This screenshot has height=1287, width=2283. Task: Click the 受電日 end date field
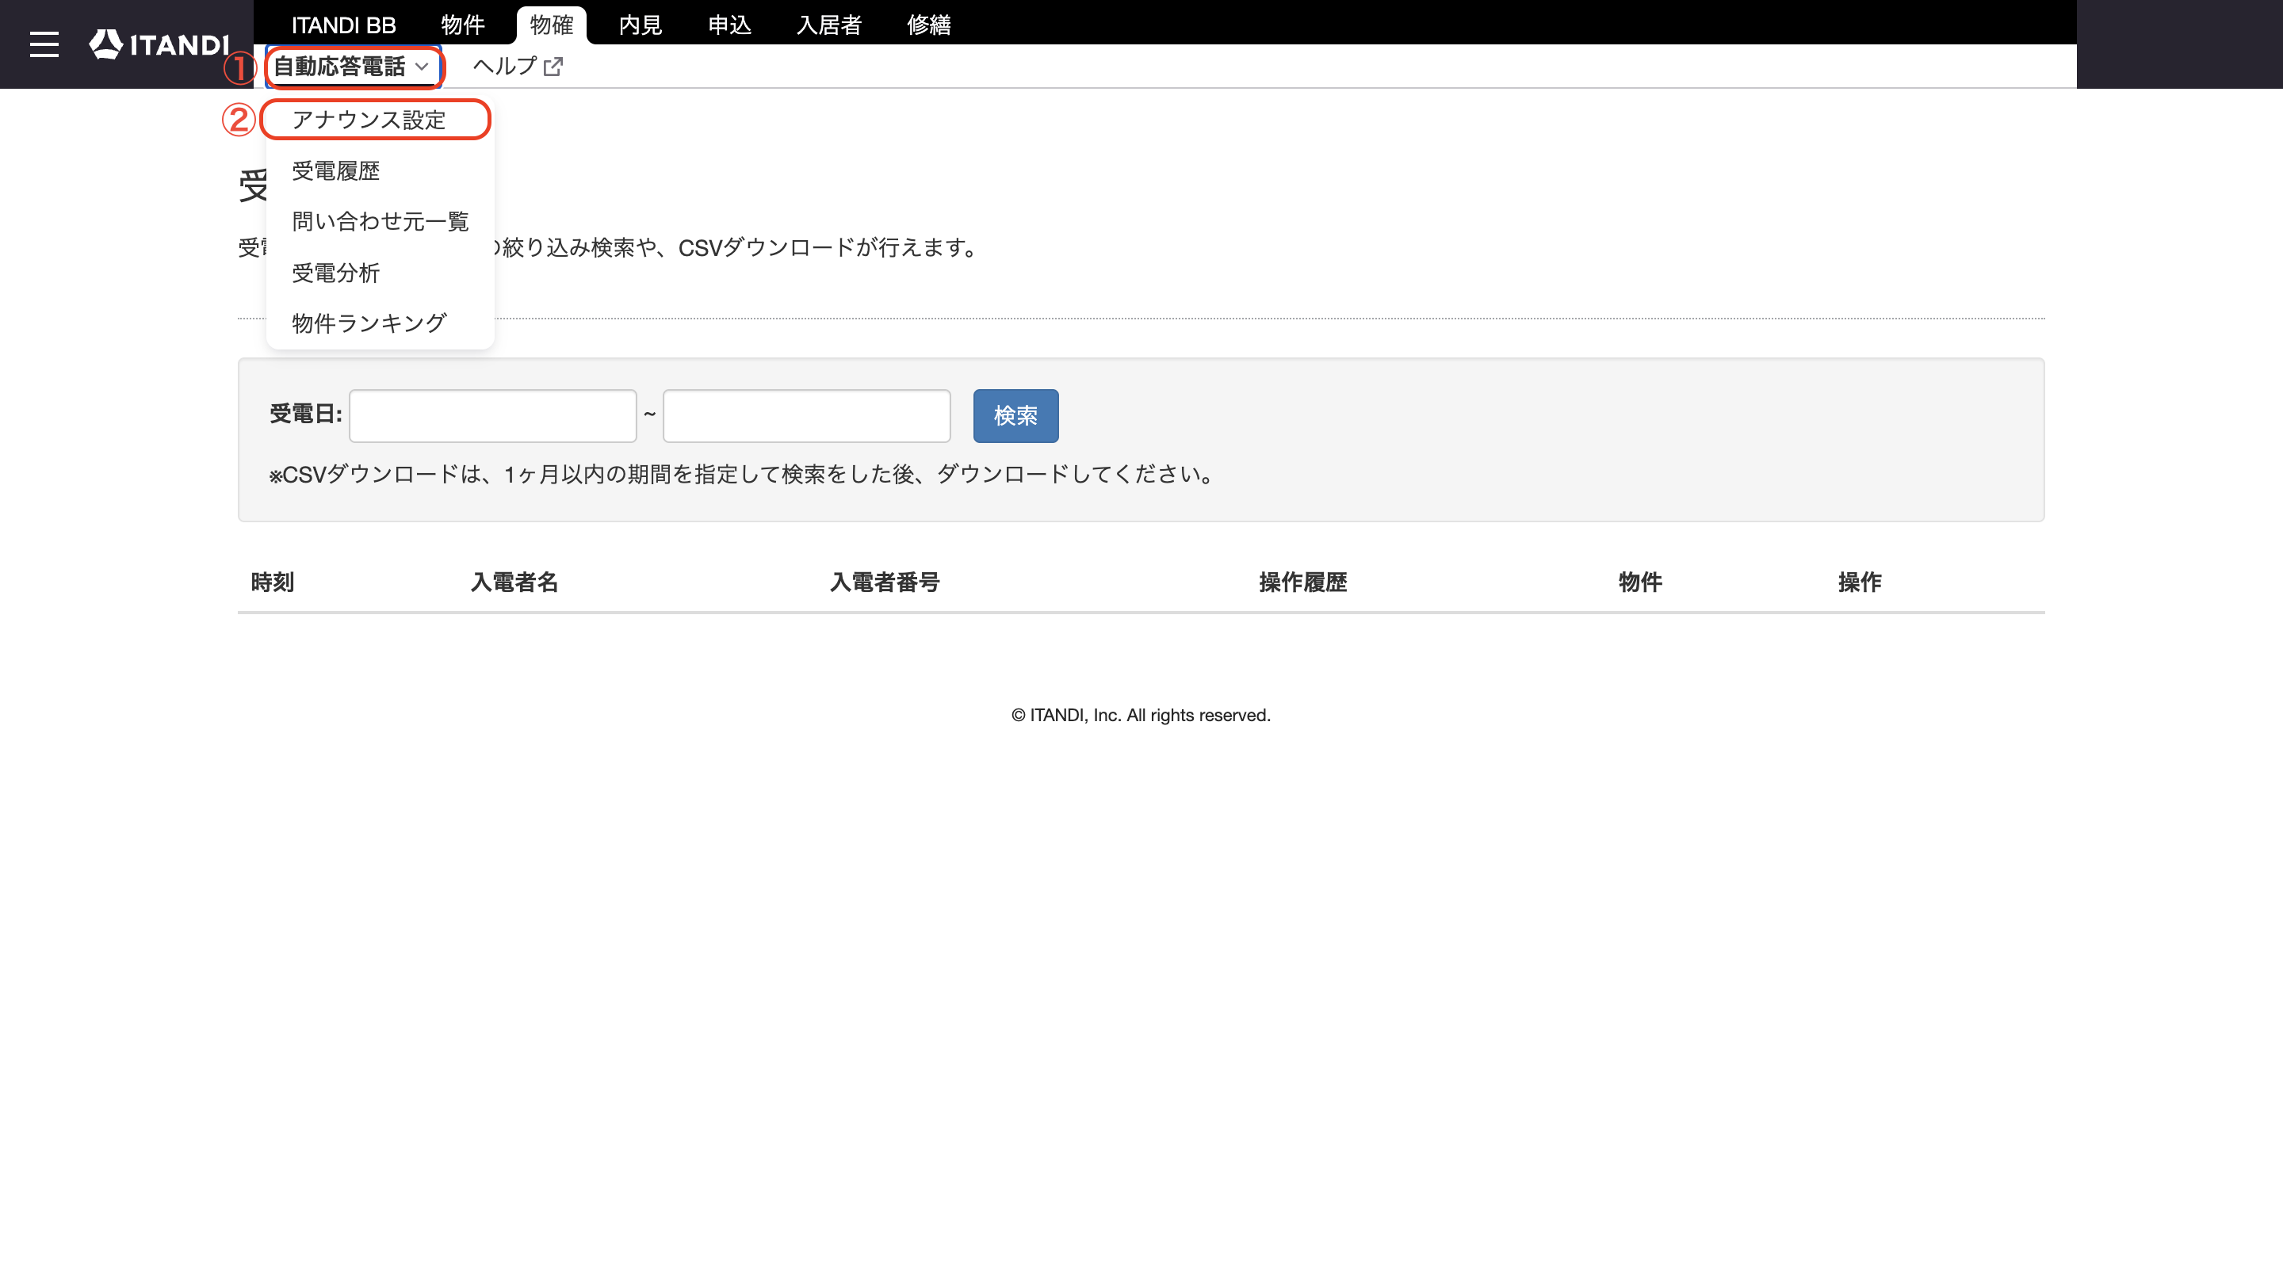coord(806,415)
